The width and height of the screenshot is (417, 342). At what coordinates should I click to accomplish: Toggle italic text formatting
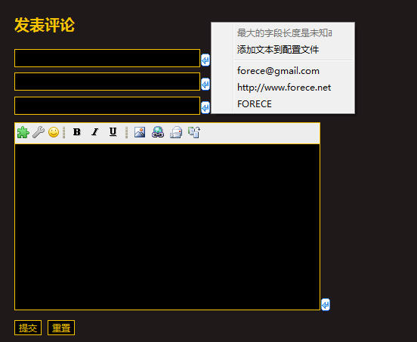[x=94, y=132]
